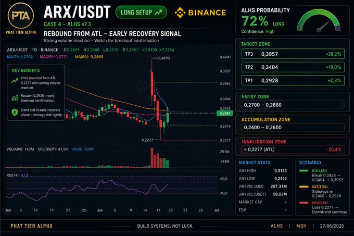Click the large ARX/USDT title
This screenshot has width=354, height=236.
(x=77, y=12)
